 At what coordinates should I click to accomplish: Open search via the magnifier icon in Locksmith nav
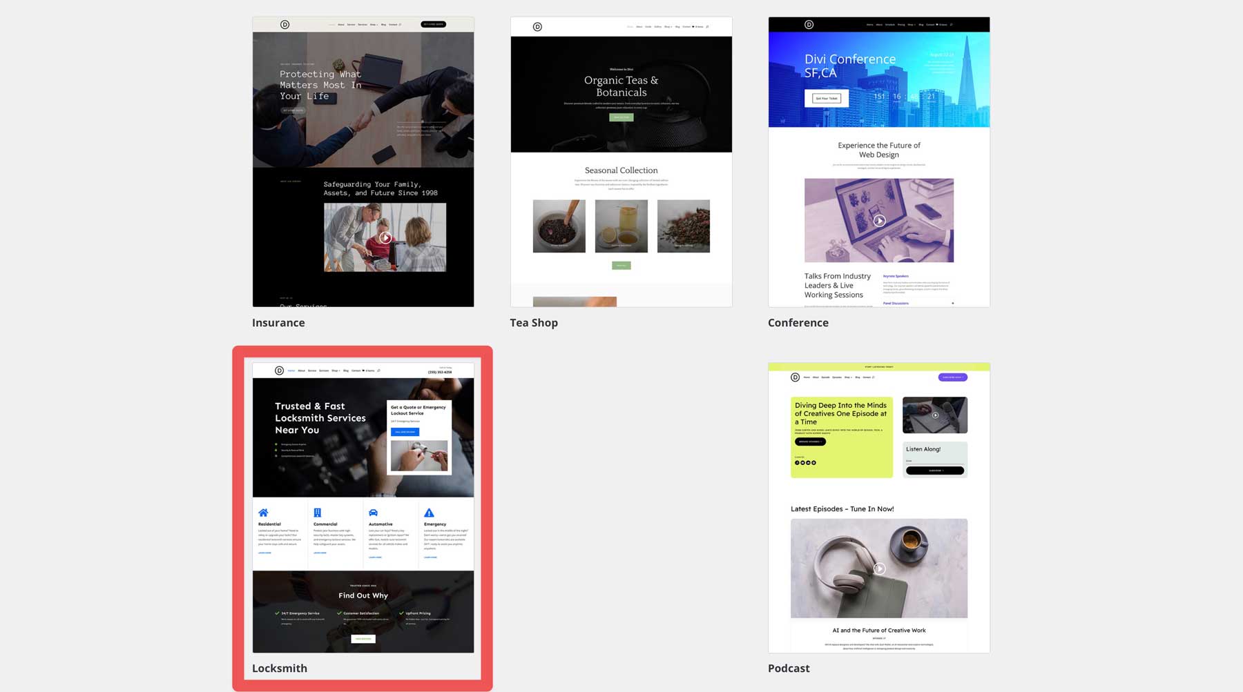click(x=378, y=370)
